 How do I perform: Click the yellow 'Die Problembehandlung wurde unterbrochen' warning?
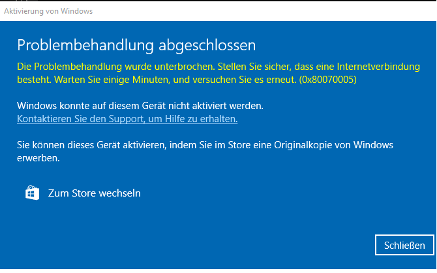[218, 73]
